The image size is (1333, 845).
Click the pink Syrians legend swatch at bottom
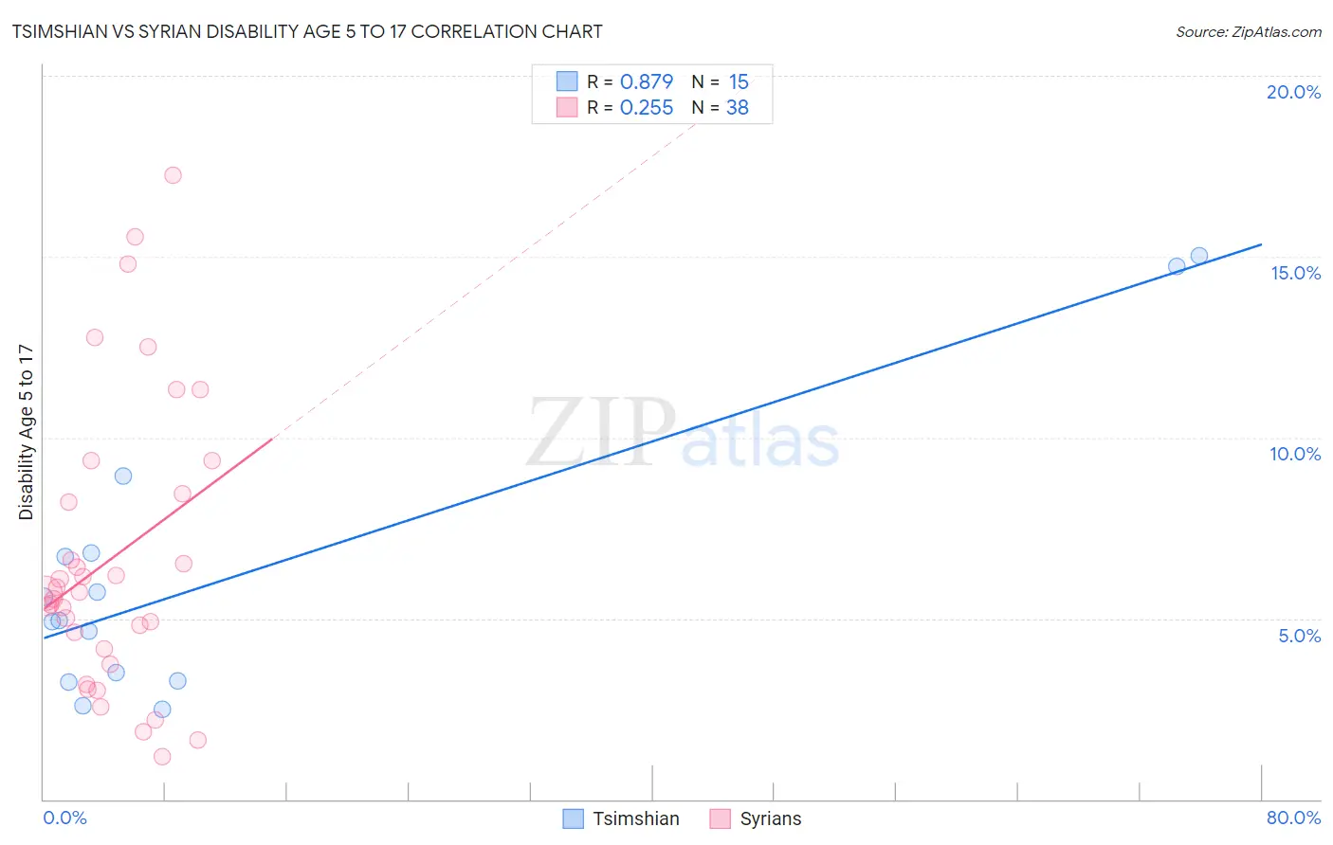721,818
